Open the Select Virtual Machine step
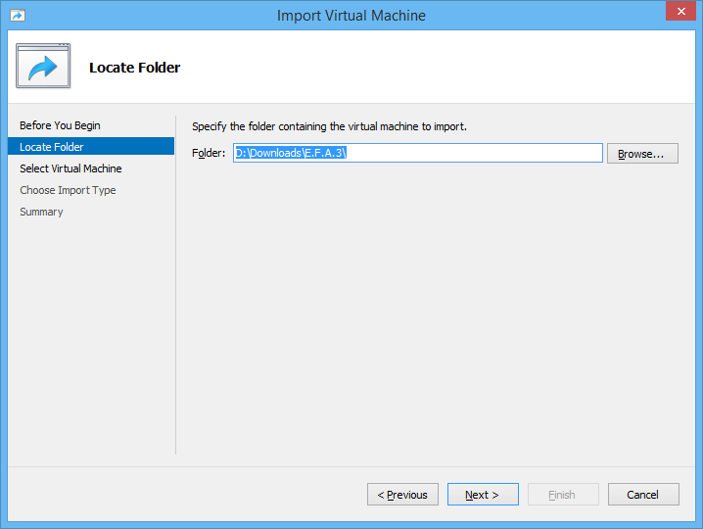 coord(70,168)
